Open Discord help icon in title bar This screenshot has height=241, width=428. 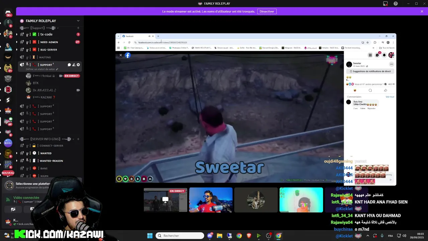pos(396,4)
